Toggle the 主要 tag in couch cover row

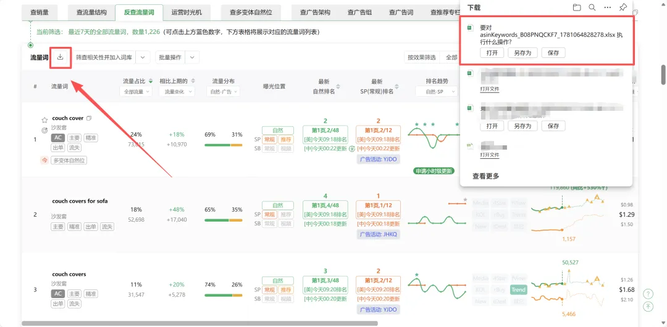[x=74, y=138]
